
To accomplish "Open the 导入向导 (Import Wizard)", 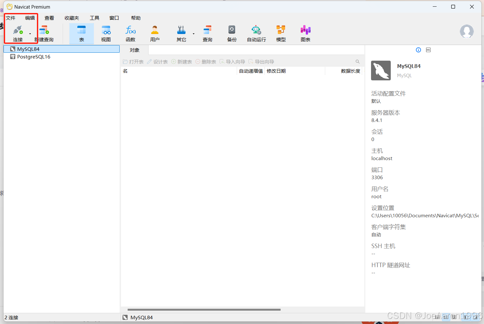I will 232,62.
